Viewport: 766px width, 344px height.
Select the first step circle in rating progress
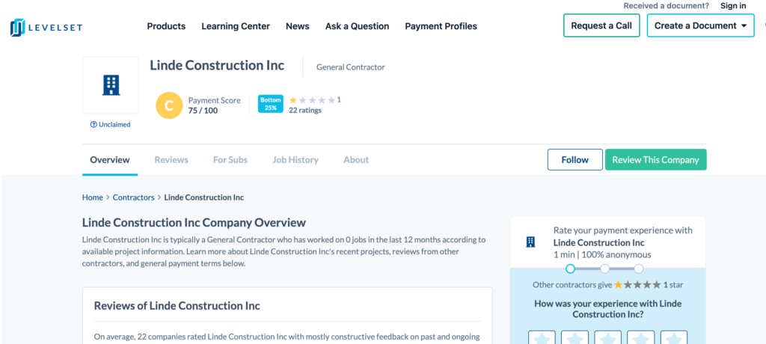(x=570, y=268)
